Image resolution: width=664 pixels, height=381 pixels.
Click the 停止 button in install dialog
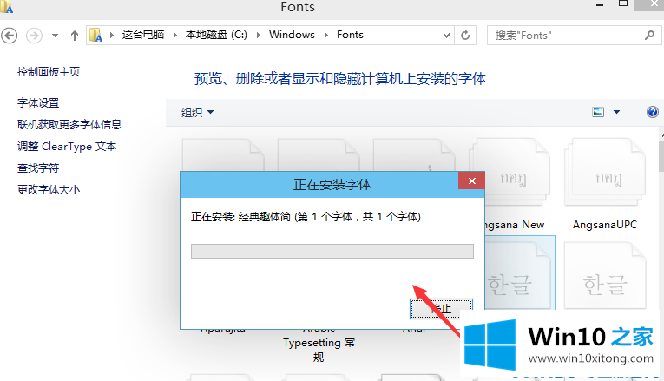tap(441, 309)
